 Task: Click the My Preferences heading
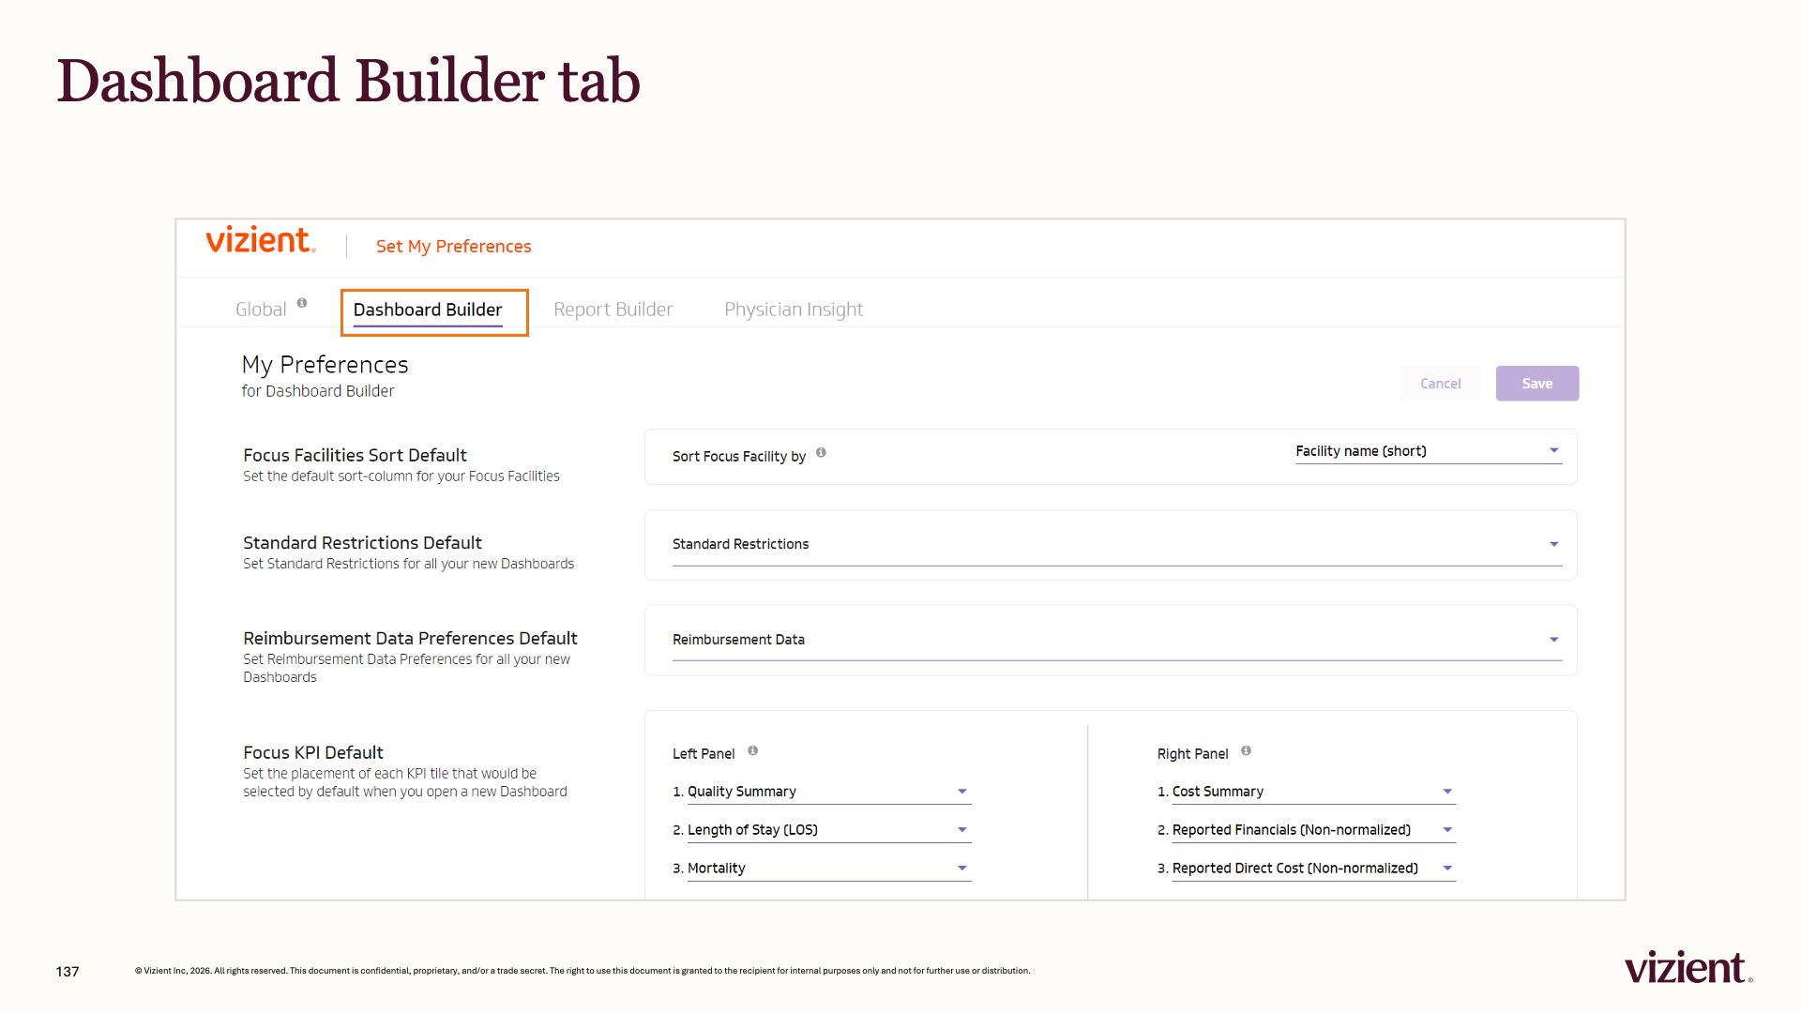click(325, 365)
